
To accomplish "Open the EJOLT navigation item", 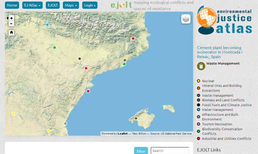I will (53, 5).
